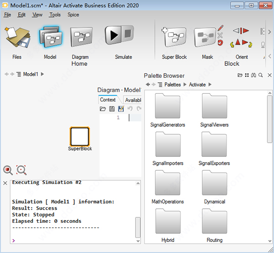Screen dimensions: 274x253
Task: Expand the arrow after Activate
Action: [210, 85]
